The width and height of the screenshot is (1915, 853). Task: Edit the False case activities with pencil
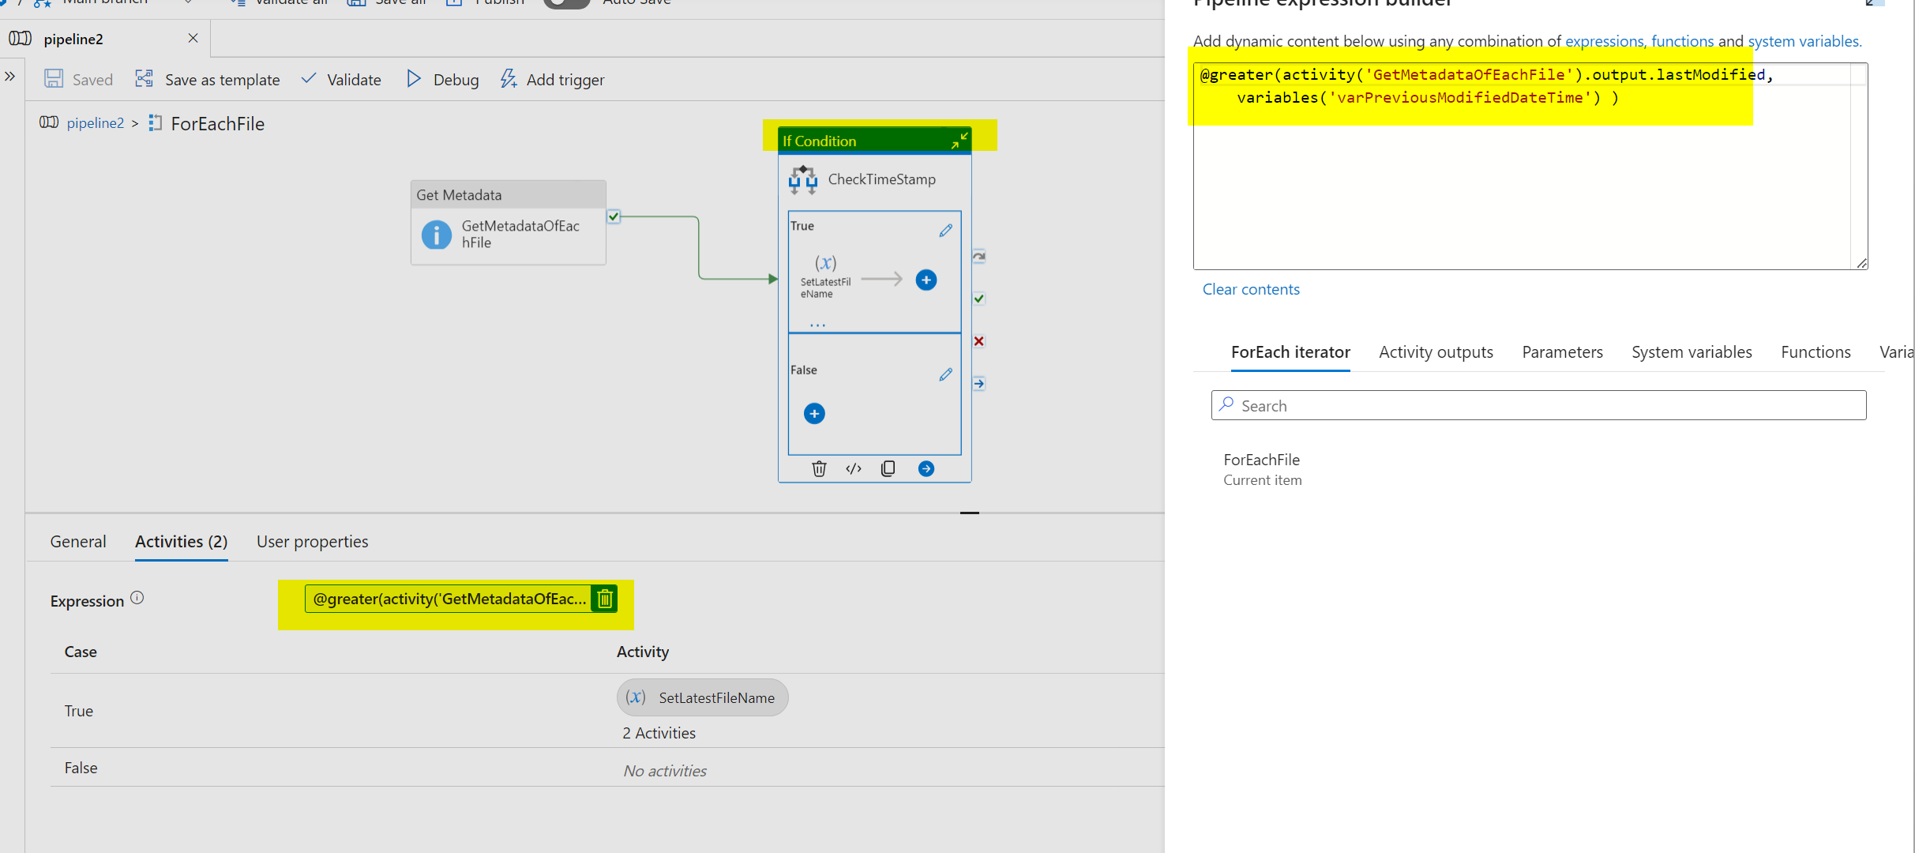(945, 374)
